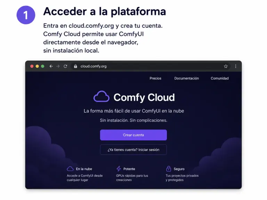This screenshot has width=267, height=200.
Task: Click the Seguro heading
Action: point(179,169)
